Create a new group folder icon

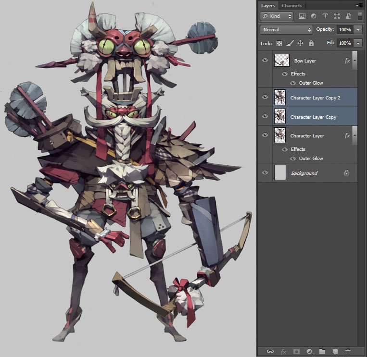(322, 351)
